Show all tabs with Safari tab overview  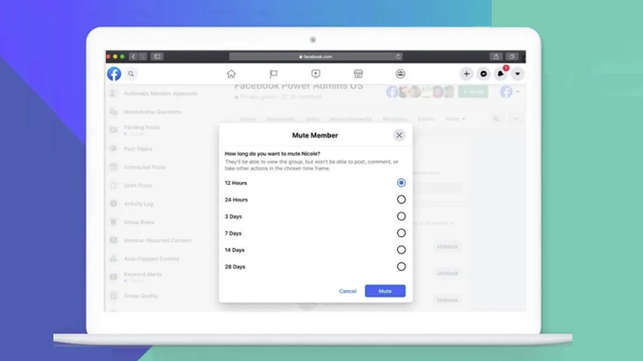click(512, 56)
